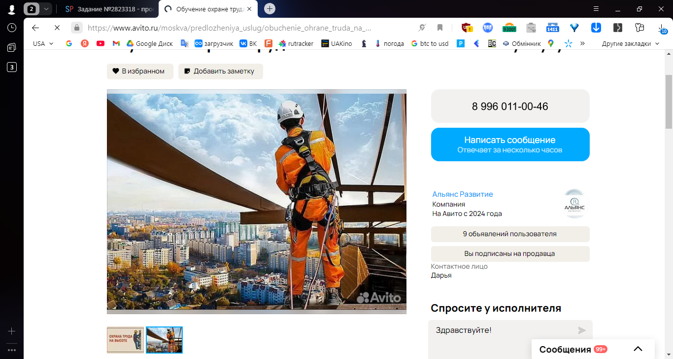Open the rutracker bookmark
Screen dimensions: 673x359
coord(296,43)
